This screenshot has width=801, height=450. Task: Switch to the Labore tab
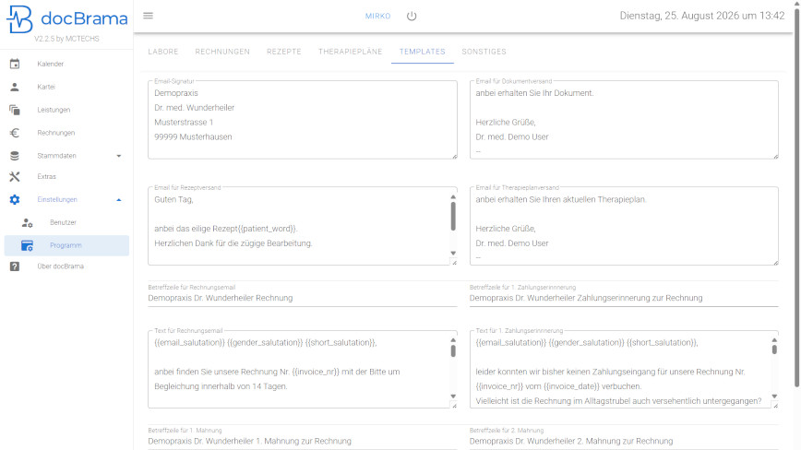(163, 52)
